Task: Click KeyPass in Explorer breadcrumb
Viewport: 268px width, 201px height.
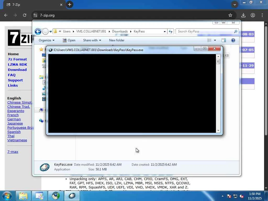Action: 139,31
